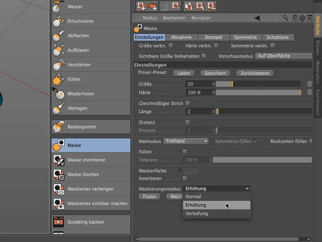Click the target circle icon in Attribute manager
Screen dimensions: 322x242
(x=302, y=18)
